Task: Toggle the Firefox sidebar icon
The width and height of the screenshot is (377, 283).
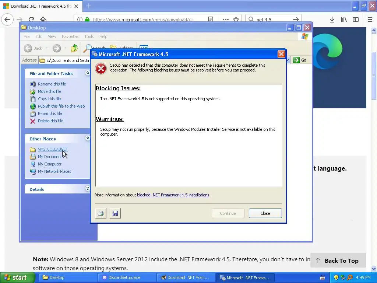Action: pyautogui.click(x=356, y=20)
